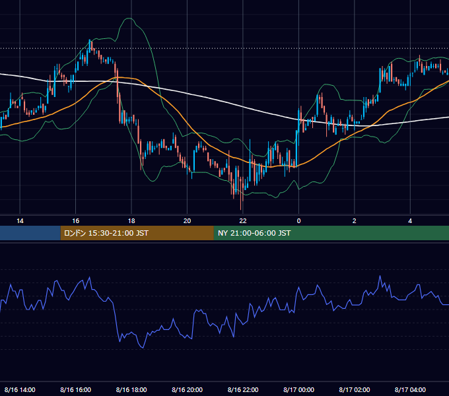
Task: Click the NY session bar 21:00-06:00 JST
Action: pyautogui.click(x=331, y=233)
